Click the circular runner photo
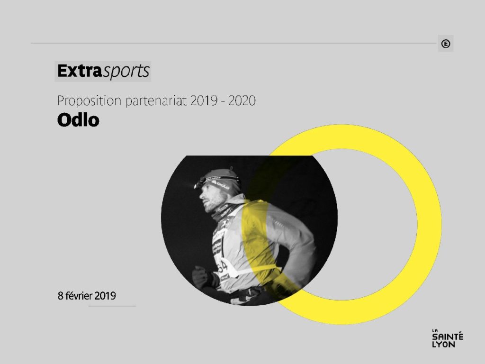Screen dimensions: 485x364 (249, 231)
